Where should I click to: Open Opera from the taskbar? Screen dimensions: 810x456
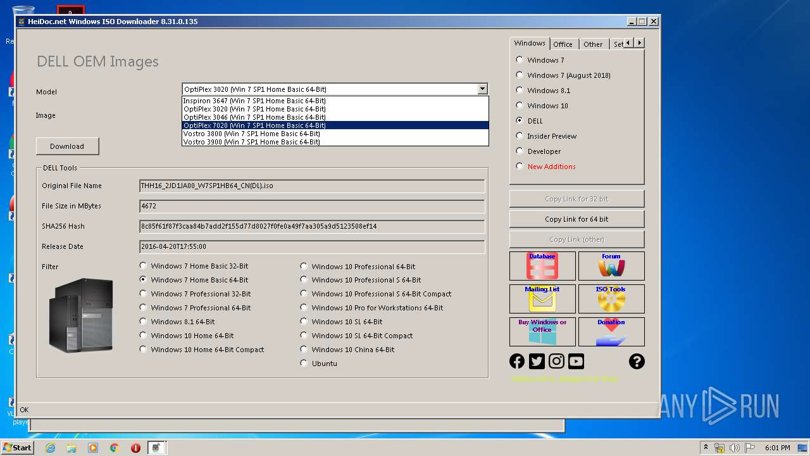point(135,448)
